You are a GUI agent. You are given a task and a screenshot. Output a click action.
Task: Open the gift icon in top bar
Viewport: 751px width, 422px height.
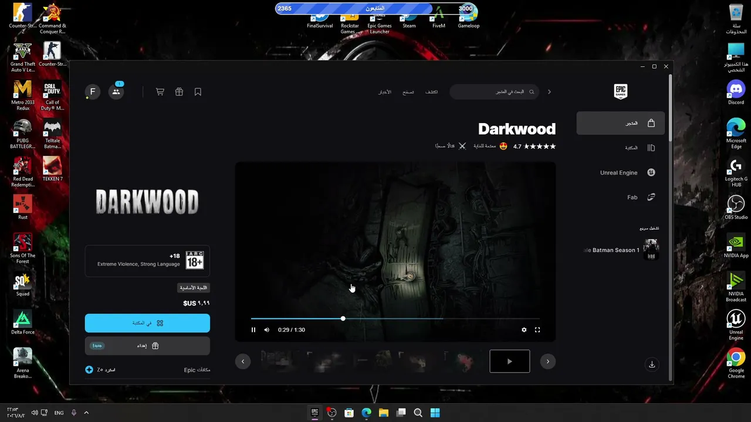(179, 91)
